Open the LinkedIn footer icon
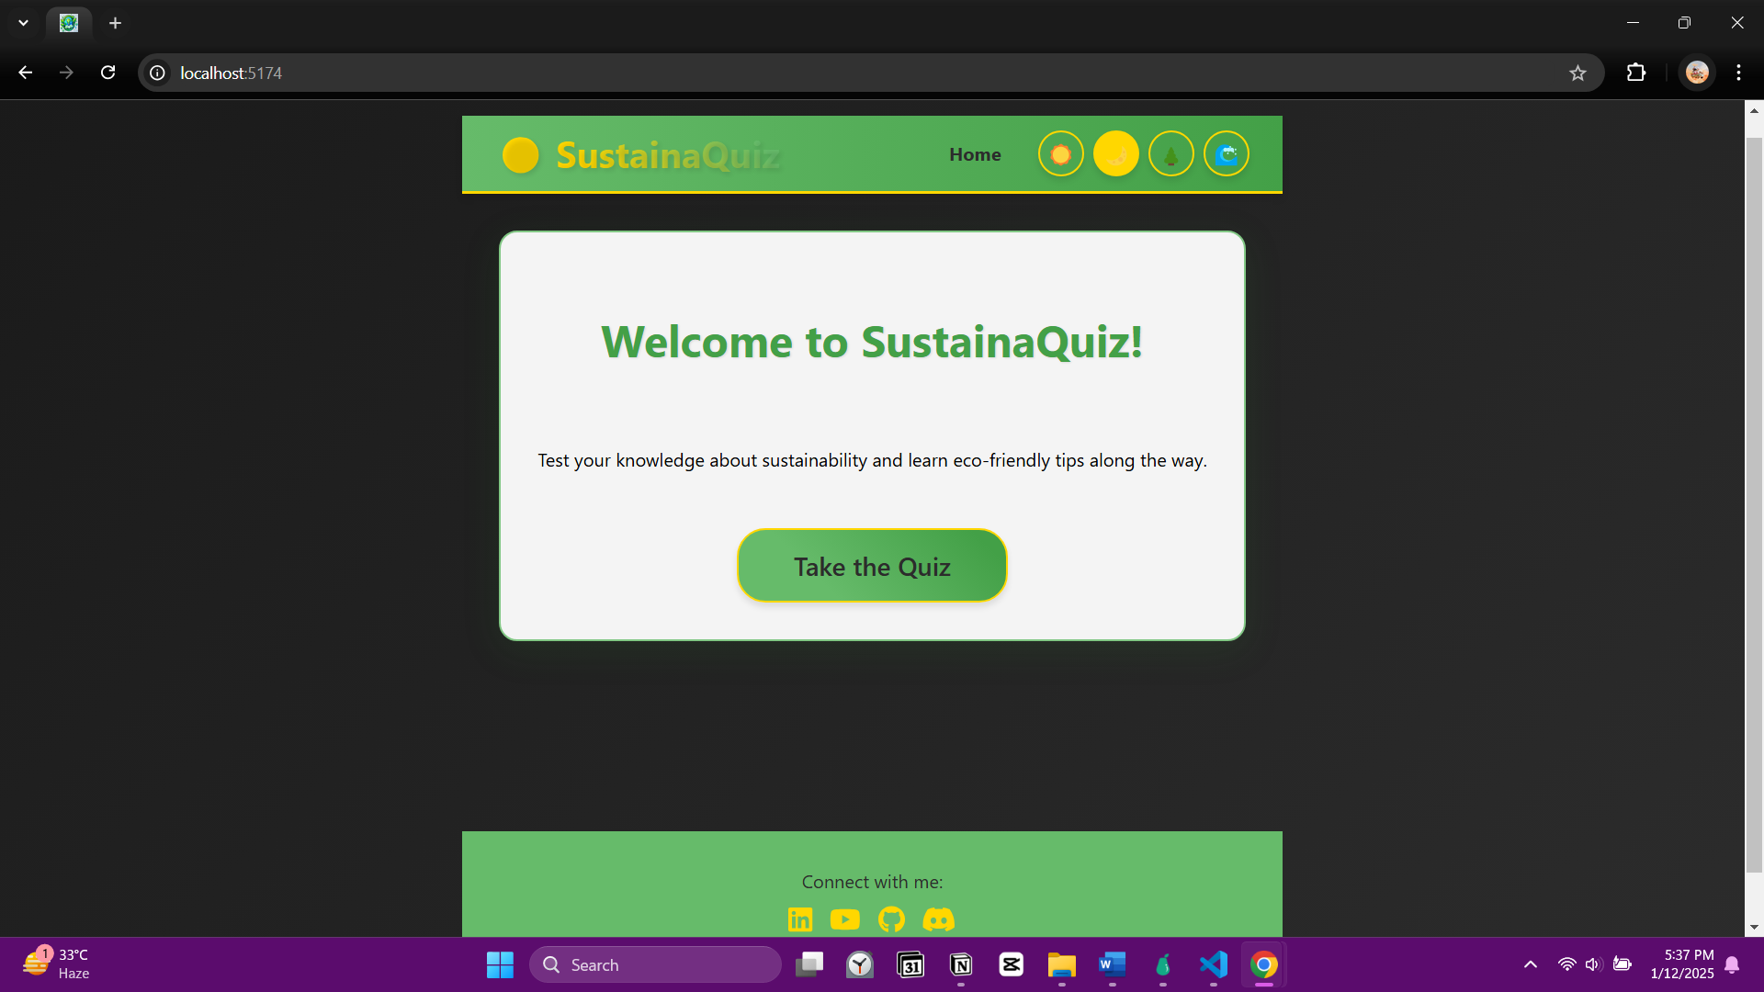The height and width of the screenshot is (992, 1764). (x=800, y=919)
